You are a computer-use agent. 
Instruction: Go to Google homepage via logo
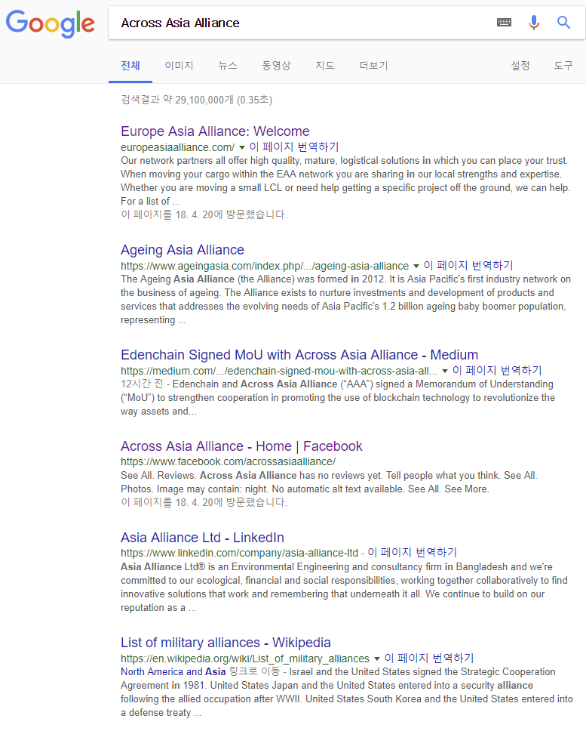51,23
